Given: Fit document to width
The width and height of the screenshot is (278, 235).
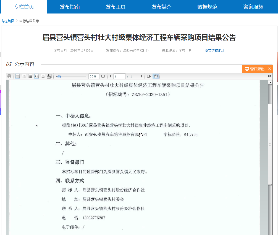Looking at the screenshot, I should 36,76.
